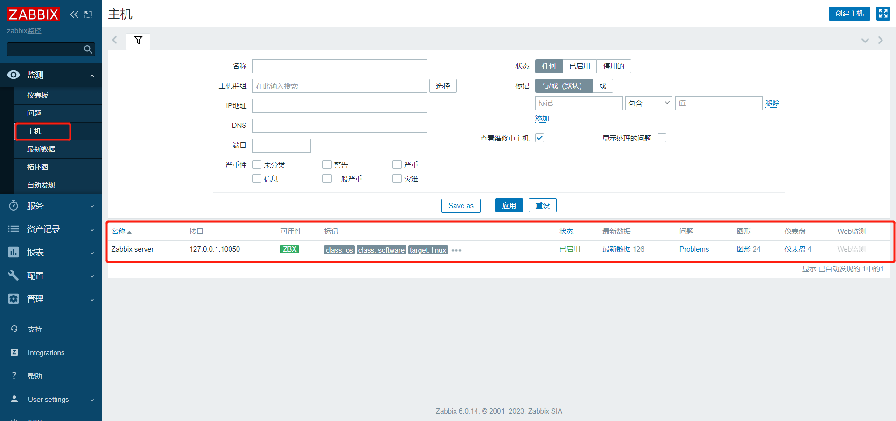The image size is (896, 421).
Task: Check the 严重 severity checkbox
Action: click(397, 165)
